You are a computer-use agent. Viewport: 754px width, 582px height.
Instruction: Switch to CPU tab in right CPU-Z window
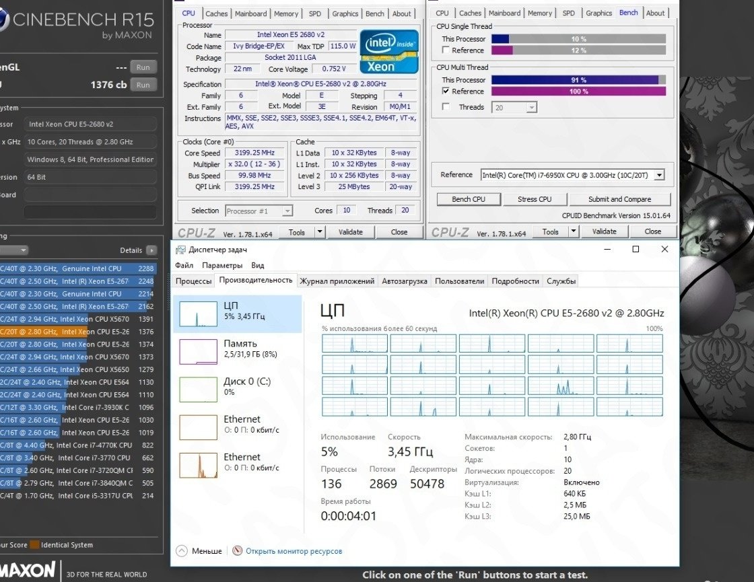[x=442, y=13]
